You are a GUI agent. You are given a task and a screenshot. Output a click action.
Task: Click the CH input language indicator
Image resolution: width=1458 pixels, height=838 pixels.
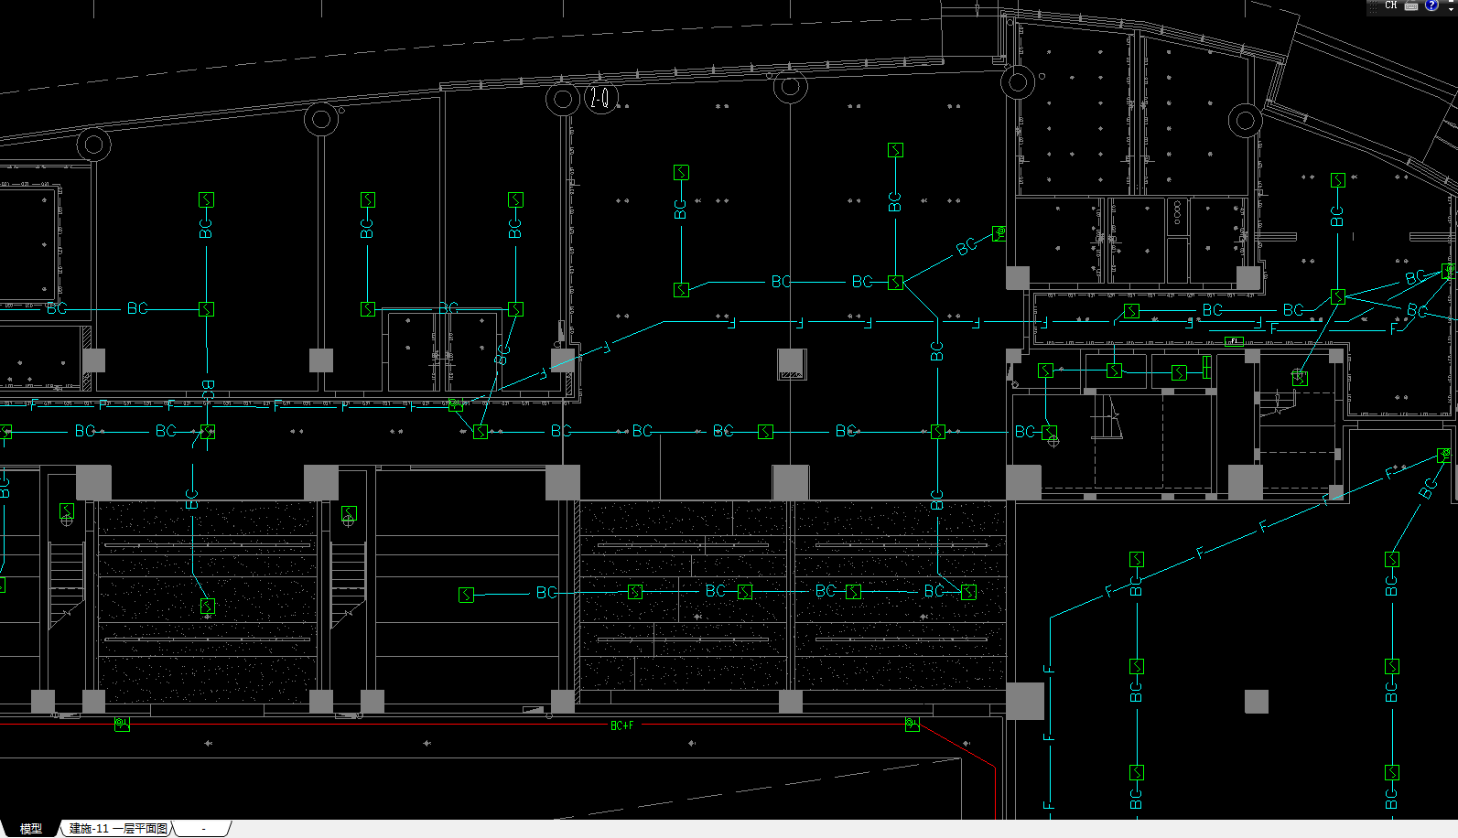[x=1391, y=5]
